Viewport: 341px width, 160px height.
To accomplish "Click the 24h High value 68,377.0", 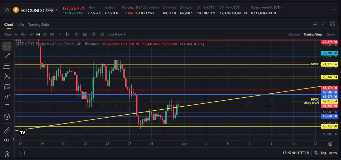I will (169, 13).
